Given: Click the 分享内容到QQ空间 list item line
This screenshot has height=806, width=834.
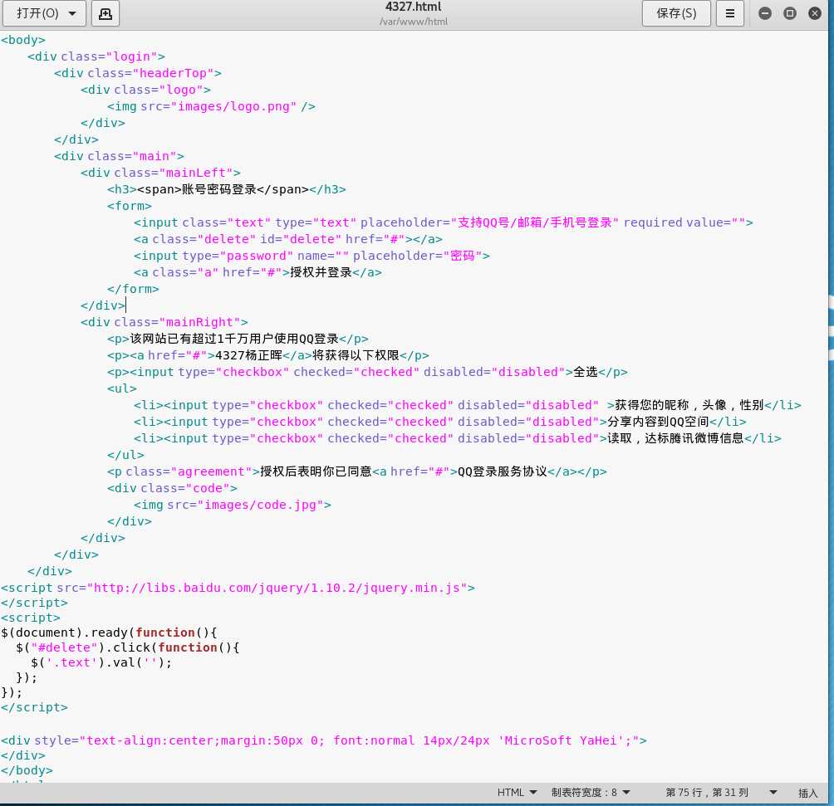Looking at the screenshot, I should click(440, 422).
